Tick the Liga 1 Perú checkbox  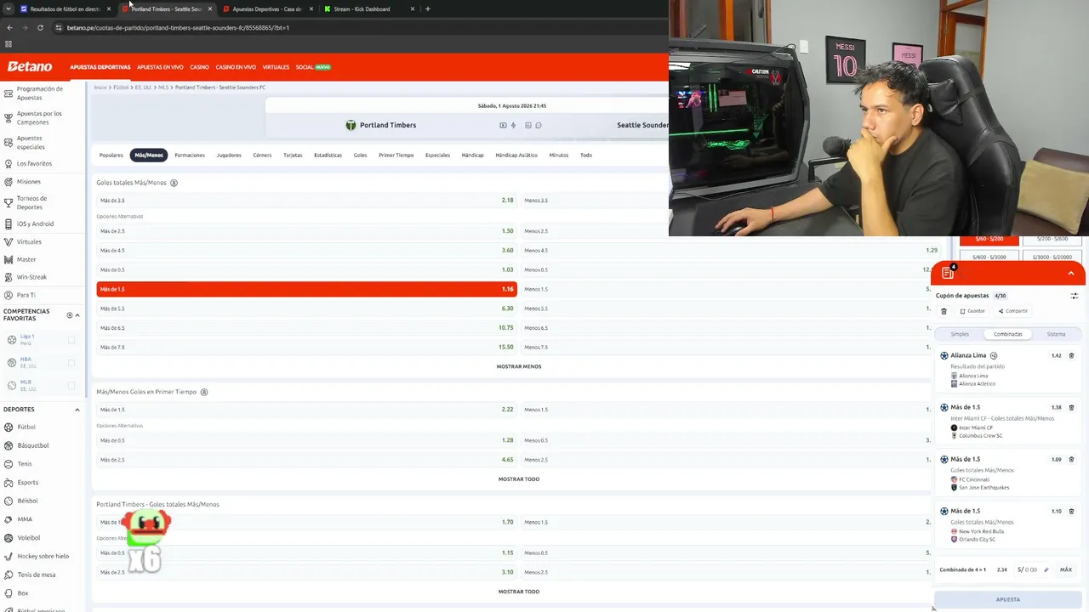(x=71, y=340)
